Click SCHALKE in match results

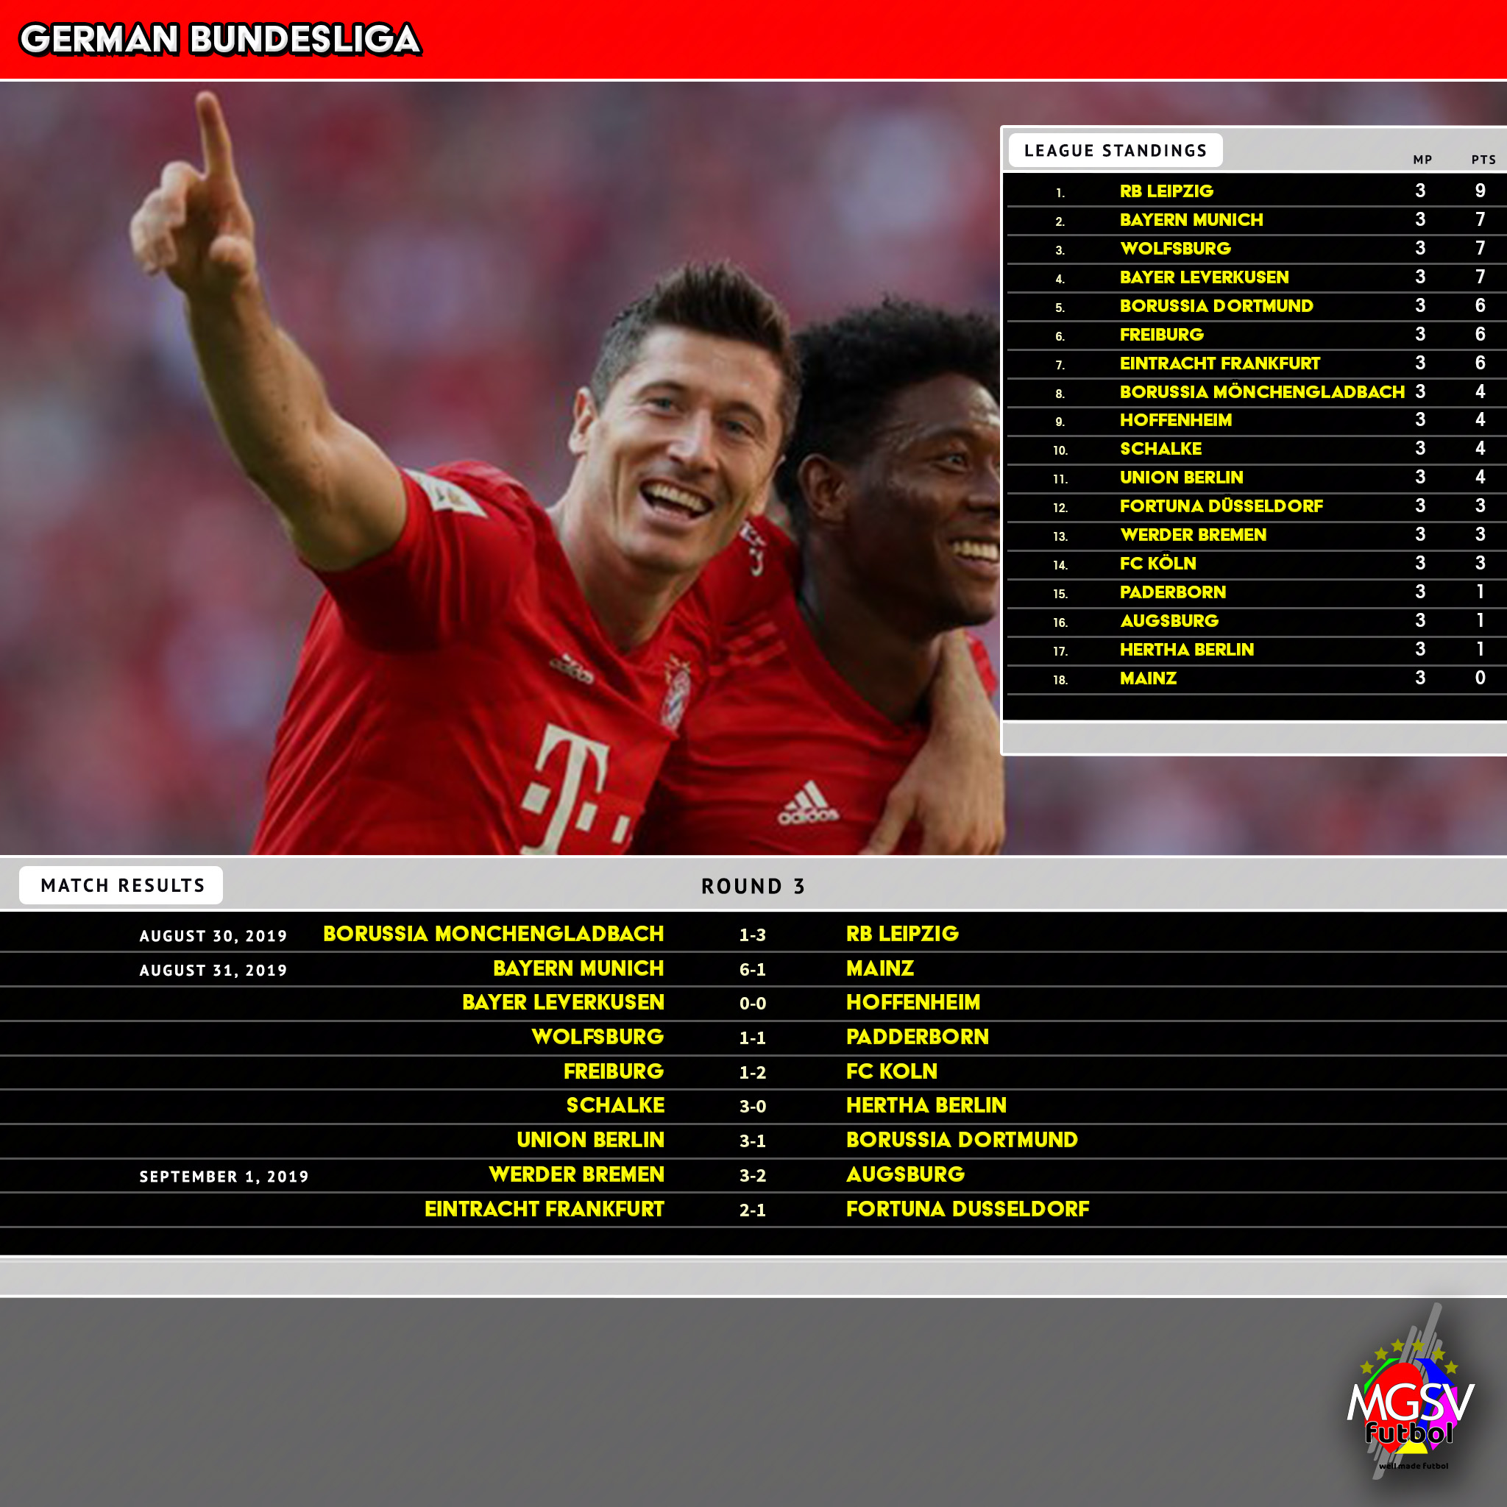[x=615, y=1105]
